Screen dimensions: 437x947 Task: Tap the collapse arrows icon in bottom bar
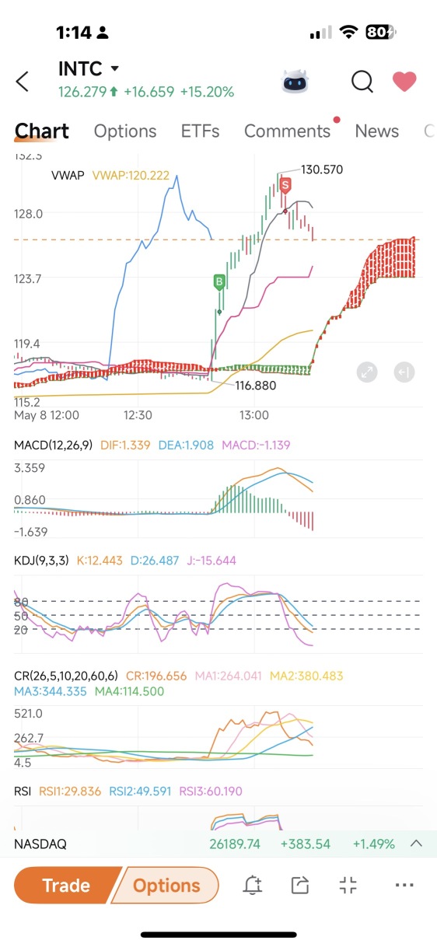click(348, 885)
